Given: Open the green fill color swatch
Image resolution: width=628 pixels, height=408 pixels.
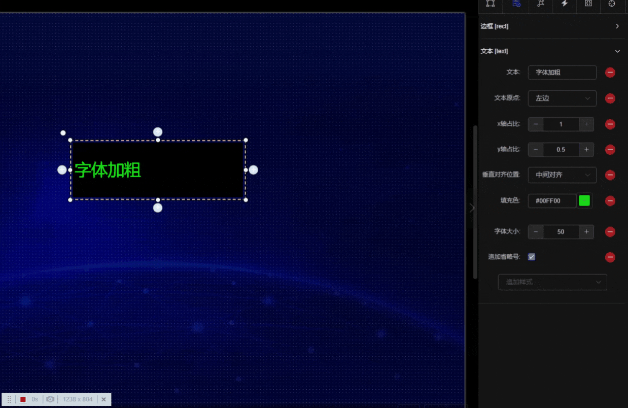Looking at the screenshot, I should (x=584, y=200).
